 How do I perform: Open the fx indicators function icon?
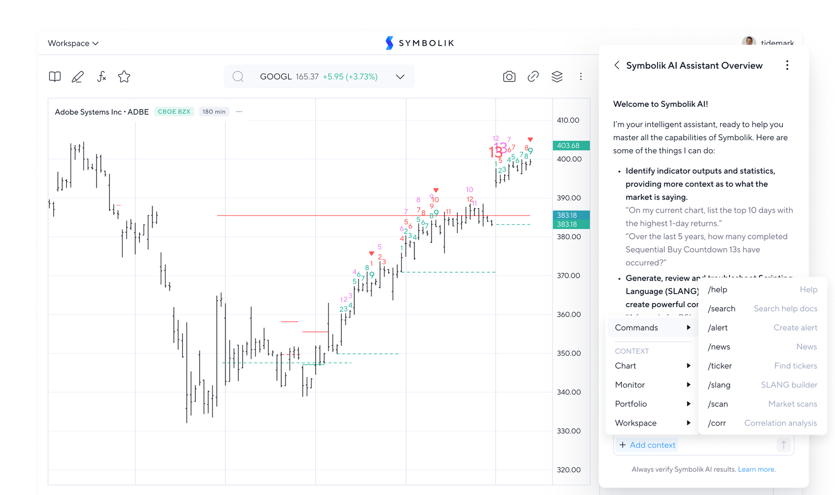click(x=102, y=77)
